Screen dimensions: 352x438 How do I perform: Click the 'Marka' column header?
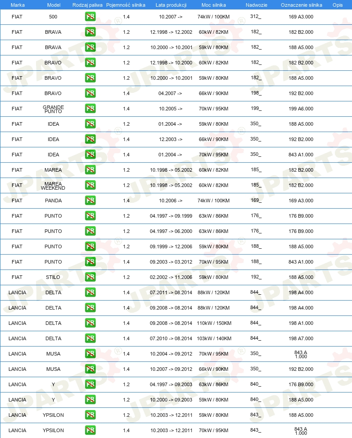coord(18,5)
